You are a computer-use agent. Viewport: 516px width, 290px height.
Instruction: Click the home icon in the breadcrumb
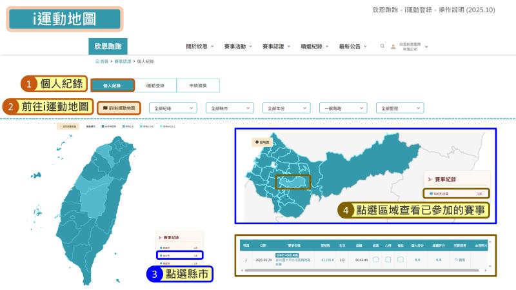click(97, 61)
